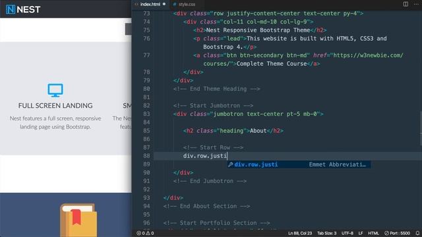
Task: Click the 'End Jumbotron' comment on line 91
Action: [x=210, y=181]
